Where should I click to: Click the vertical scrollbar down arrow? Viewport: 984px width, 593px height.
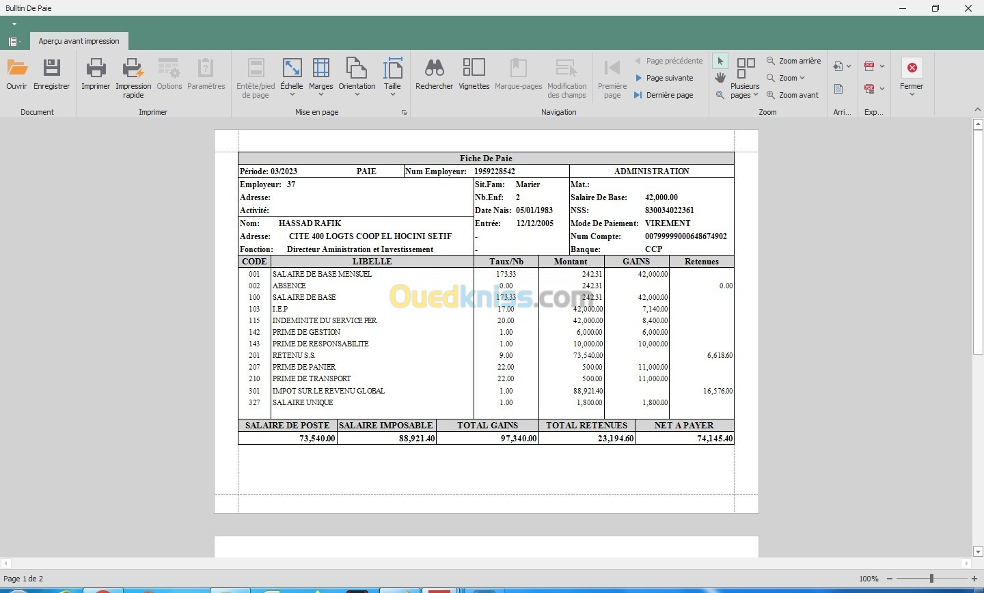tap(978, 551)
